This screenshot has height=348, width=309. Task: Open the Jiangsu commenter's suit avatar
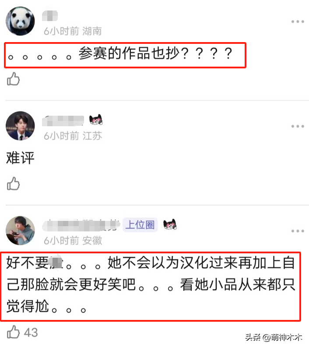(20, 126)
